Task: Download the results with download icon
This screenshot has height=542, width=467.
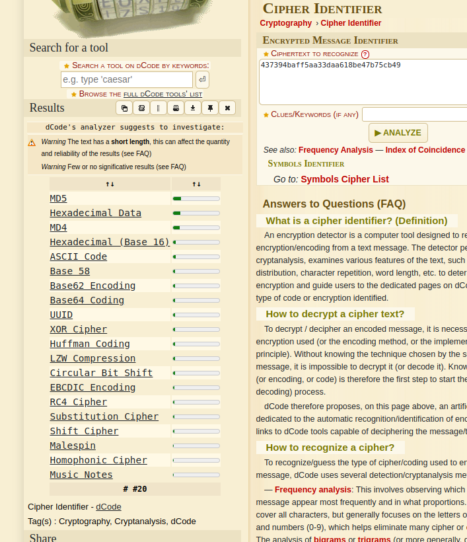Action: click(193, 108)
